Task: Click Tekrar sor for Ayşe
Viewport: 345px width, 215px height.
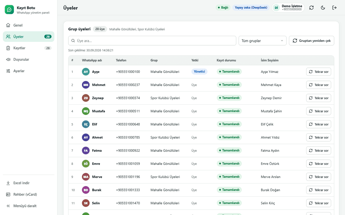Action: 319,72
